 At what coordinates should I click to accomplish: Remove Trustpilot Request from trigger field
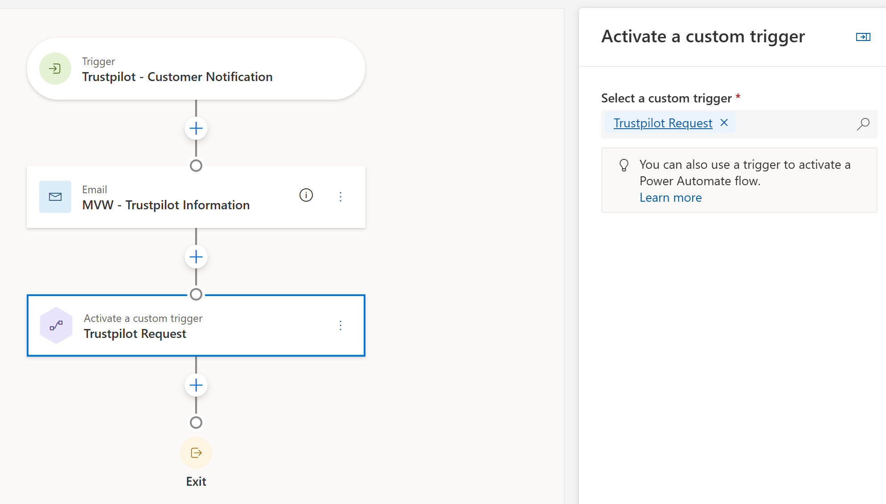point(724,122)
